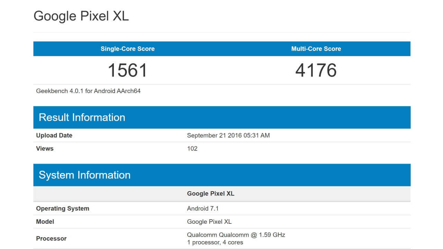The image size is (443, 249).
Task: Click the Processor row label
Action: [51, 238]
